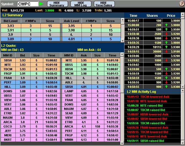
Task: Click Time/Sales scrollbar up arrow
Action: 183,16
